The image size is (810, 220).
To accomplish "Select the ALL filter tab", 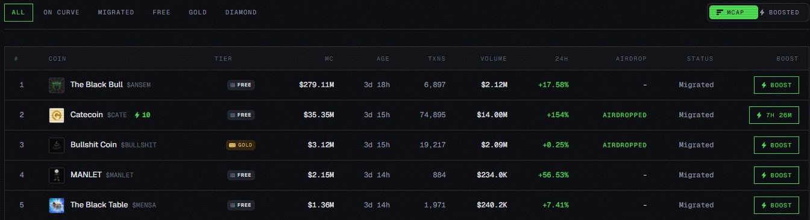I will [x=19, y=12].
